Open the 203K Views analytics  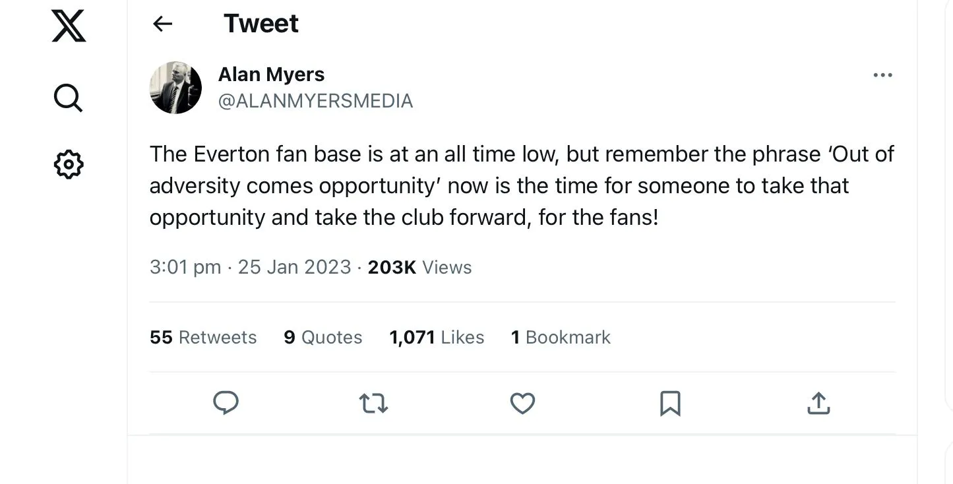point(419,267)
